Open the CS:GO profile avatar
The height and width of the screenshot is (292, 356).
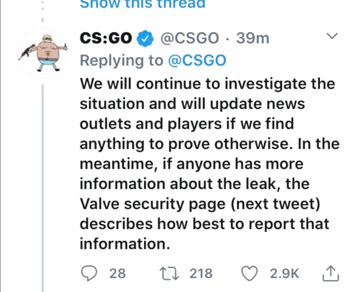[43, 53]
